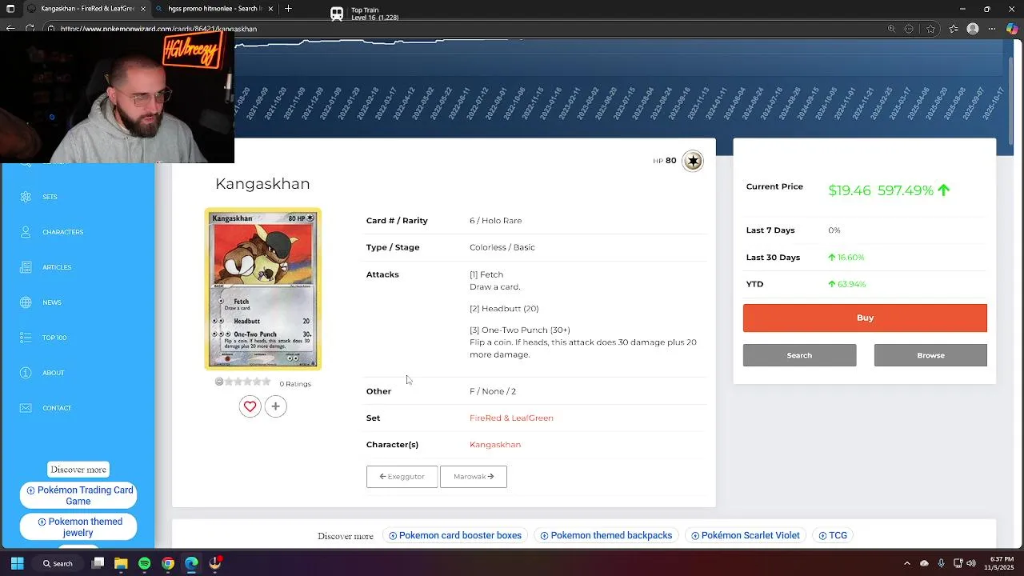Click the orange Buy button
1024x576 pixels.
[865, 318]
